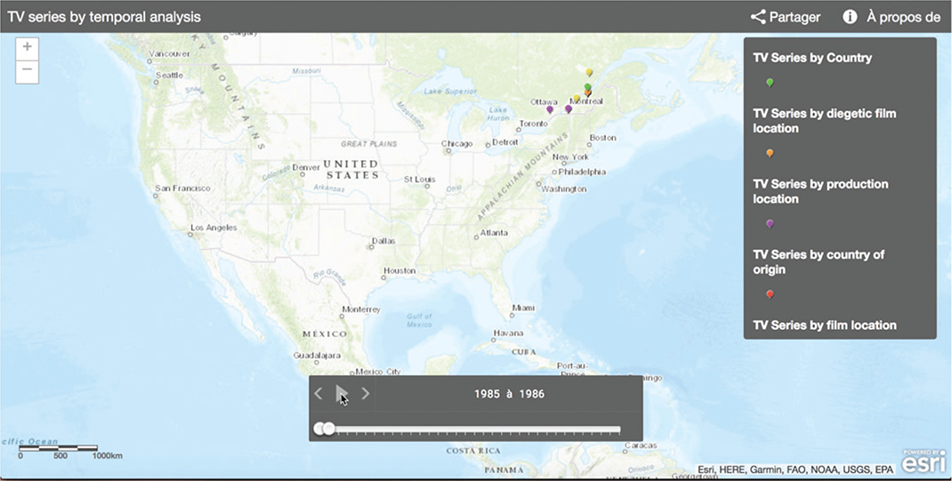Click the TV Series by Country legend title

(x=812, y=58)
